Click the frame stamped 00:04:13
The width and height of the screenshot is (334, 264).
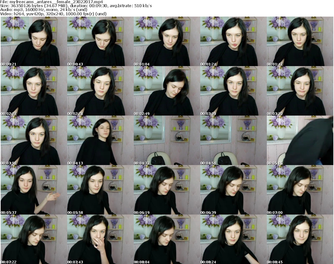coord(100,141)
